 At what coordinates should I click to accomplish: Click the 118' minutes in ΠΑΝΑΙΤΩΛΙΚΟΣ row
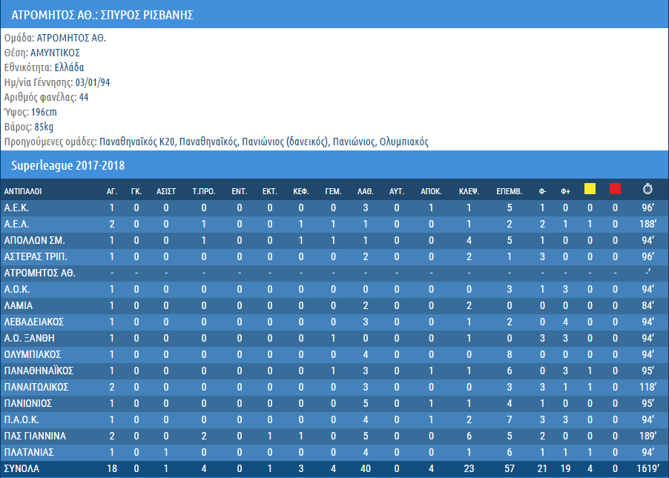point(647,387)
